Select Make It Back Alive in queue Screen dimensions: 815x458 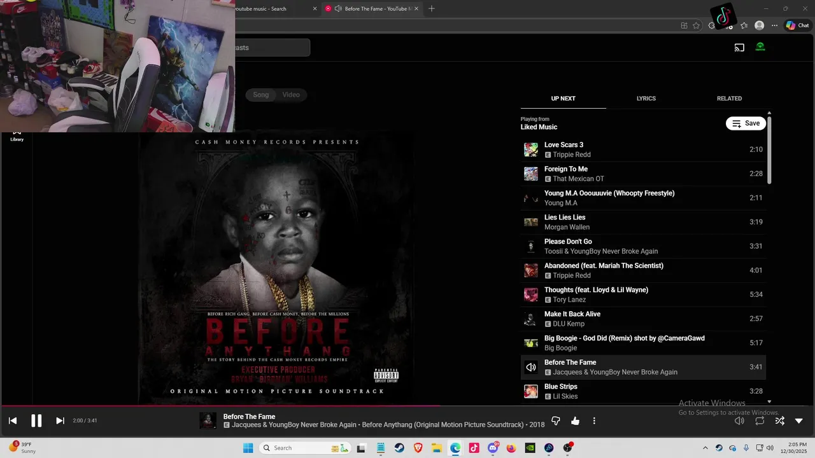click(x=643, y=319)
